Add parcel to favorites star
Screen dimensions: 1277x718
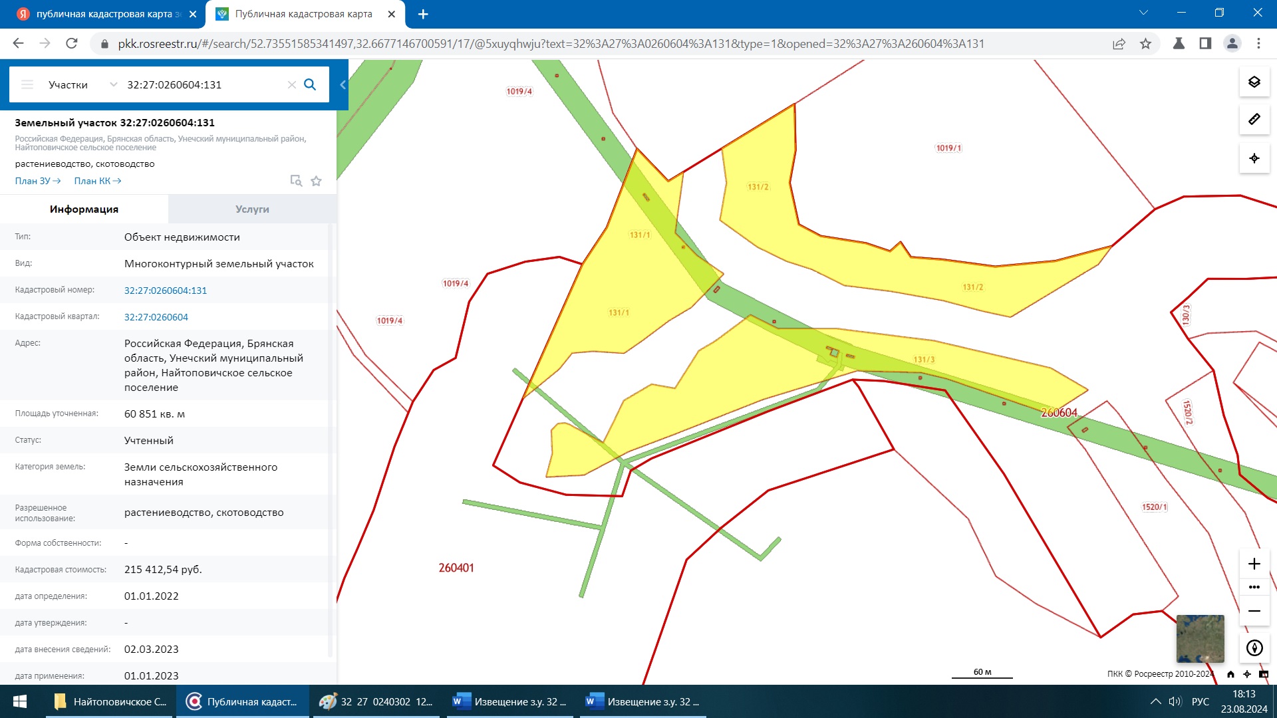[x=316, y=181]
